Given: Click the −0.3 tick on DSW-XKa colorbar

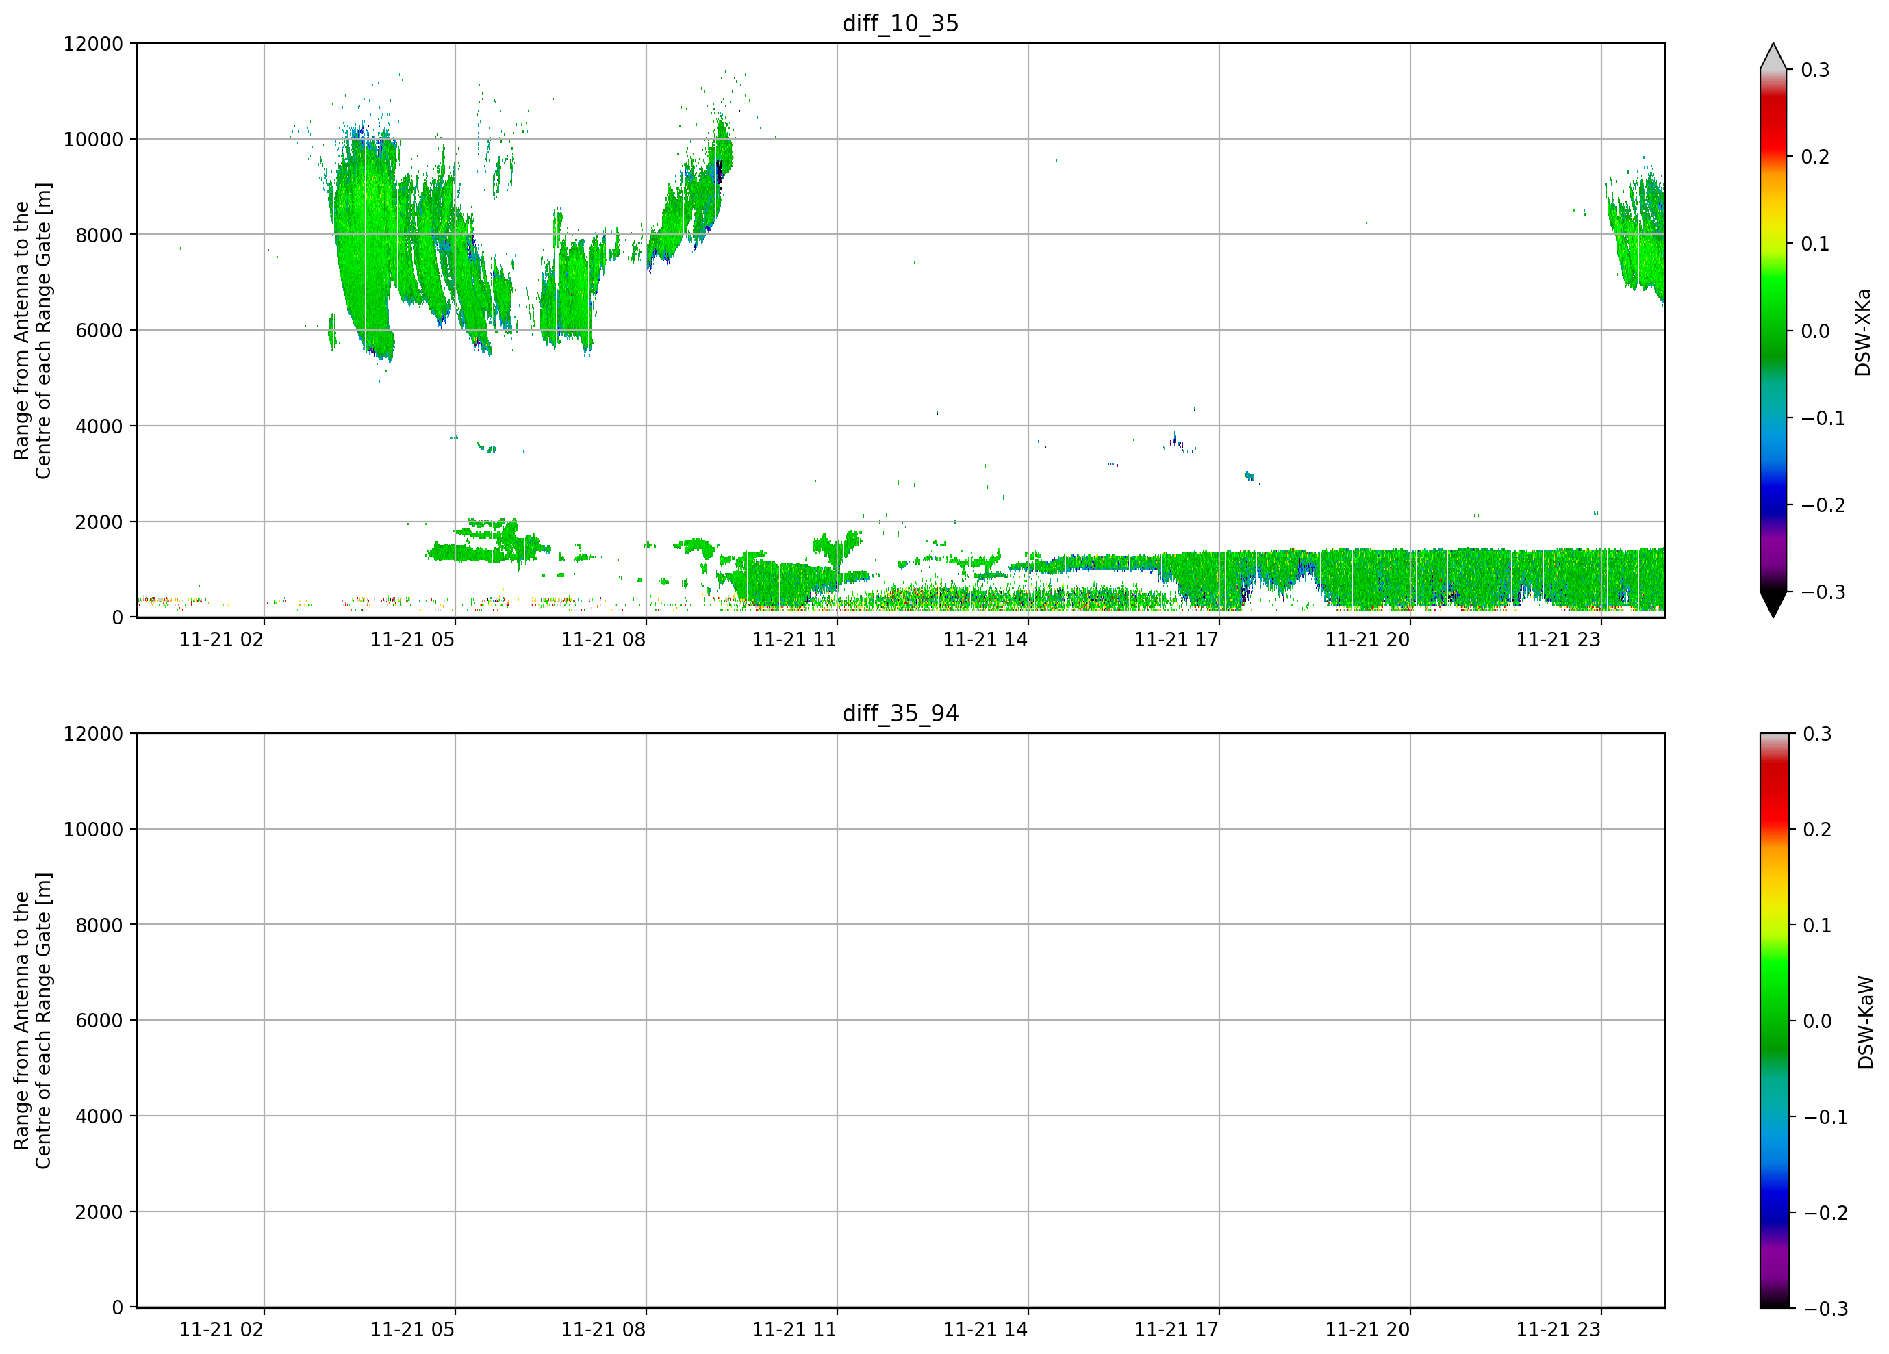Looking at the screenshot, I should tap(1823, 592).
